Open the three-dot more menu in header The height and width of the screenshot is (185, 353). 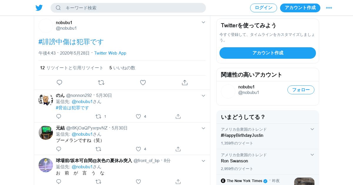click(x=329, y=8)
